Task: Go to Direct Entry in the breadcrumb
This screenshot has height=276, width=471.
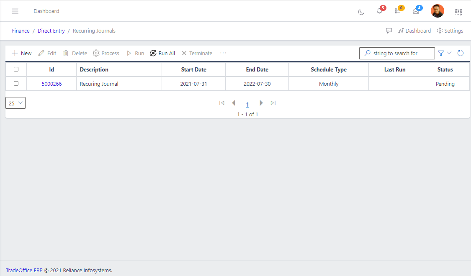Action: click(51, 31)
